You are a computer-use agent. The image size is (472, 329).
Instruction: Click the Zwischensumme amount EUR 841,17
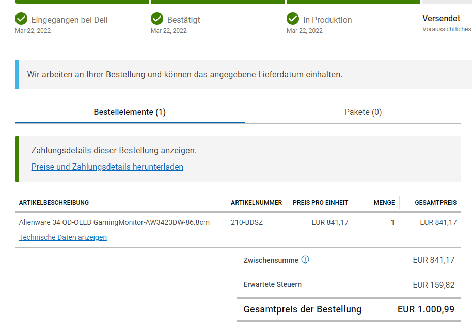(433, 260)
